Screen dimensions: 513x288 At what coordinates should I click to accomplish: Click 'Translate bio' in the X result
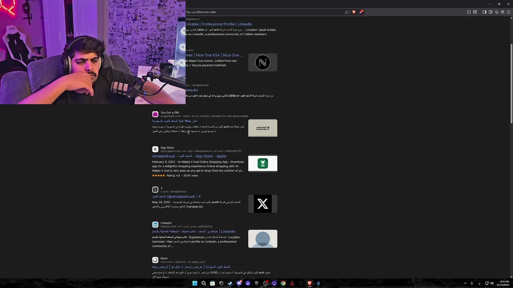point(194,207)
